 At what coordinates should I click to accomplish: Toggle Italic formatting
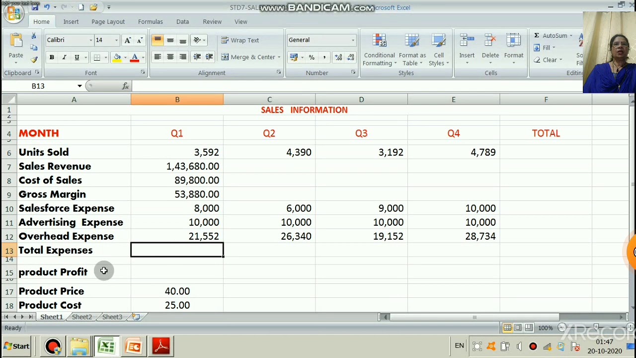(x=64, y=58)
